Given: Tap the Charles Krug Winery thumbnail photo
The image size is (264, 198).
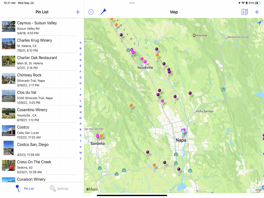Looking at the screenshot, I should 9,44.
